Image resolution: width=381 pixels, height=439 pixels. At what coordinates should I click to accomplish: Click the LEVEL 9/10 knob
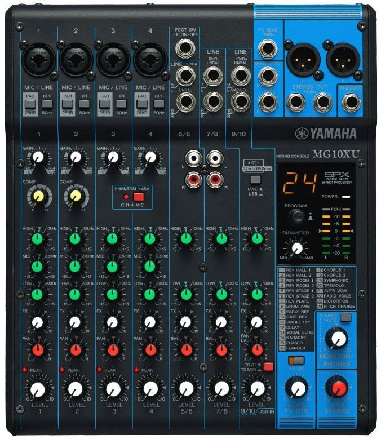(257, 389)
